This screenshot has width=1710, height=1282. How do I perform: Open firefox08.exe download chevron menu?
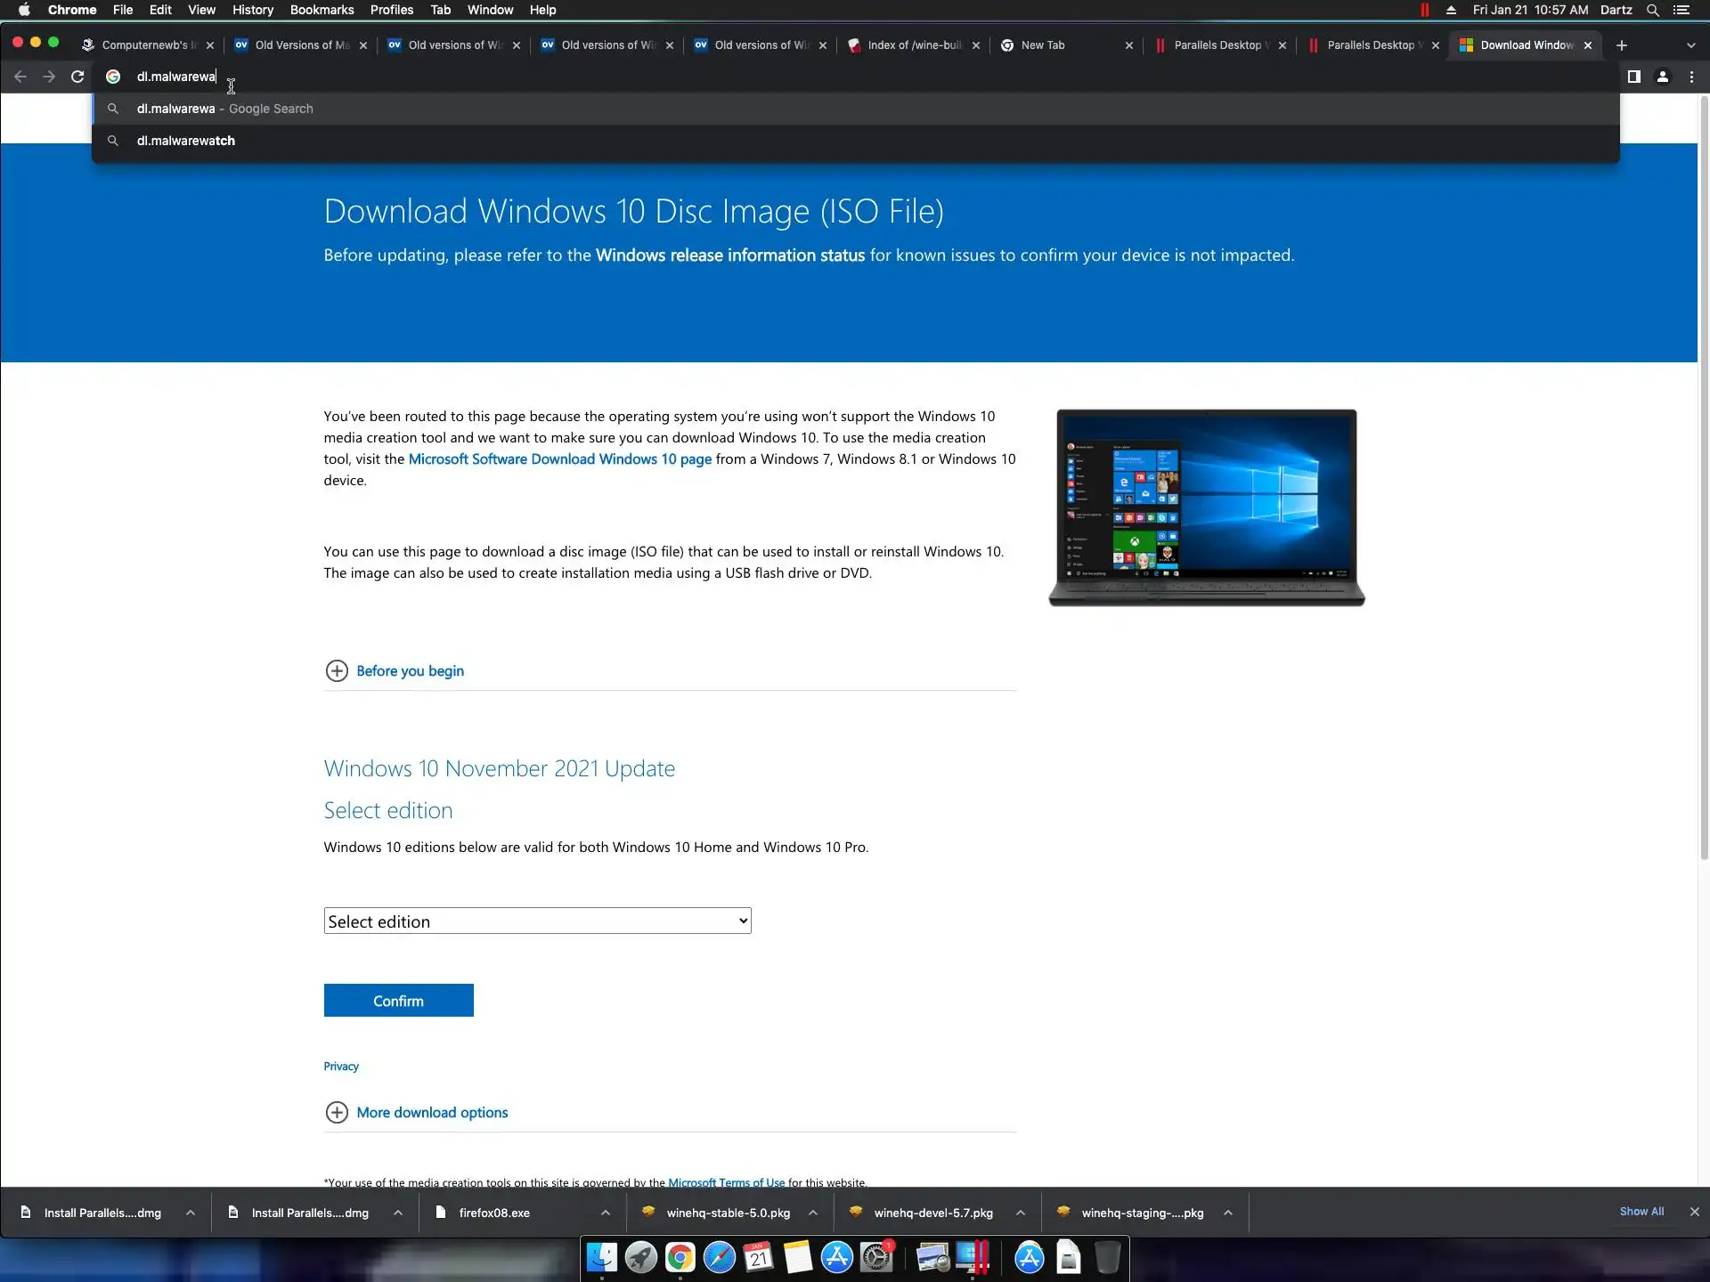click(x=606, y=1213)
